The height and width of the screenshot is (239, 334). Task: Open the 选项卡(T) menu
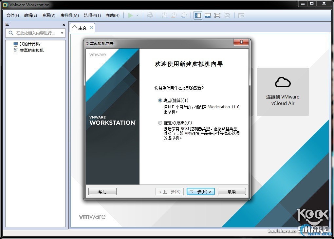click(x=92, y=15)
